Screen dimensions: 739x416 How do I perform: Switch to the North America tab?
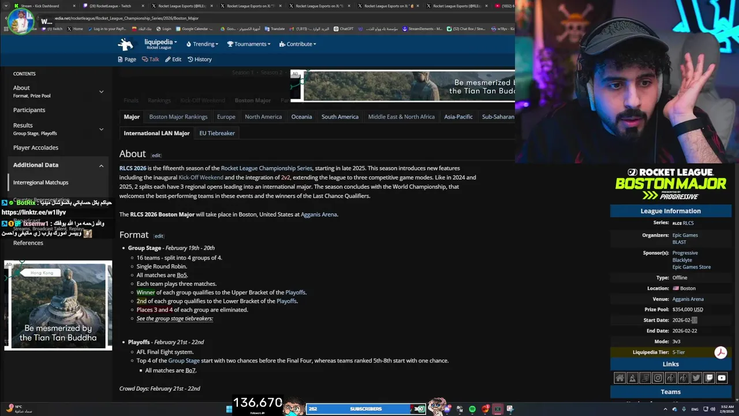[263, 117]
